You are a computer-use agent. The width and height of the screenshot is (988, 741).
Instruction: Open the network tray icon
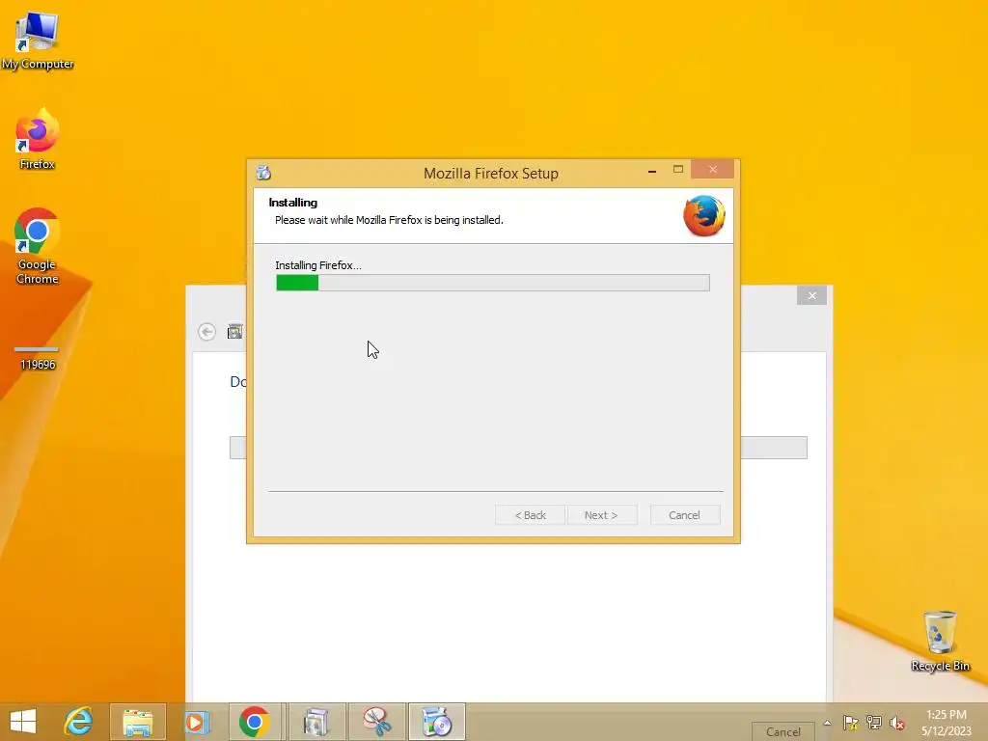(x=874, y=723)
